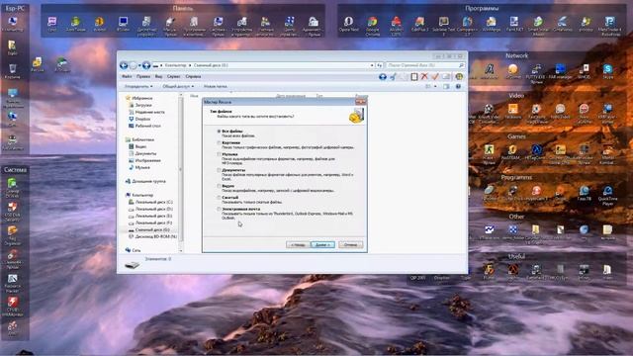Open the WinMerge desktop icon
633x356 pixels.
[491, 24]
